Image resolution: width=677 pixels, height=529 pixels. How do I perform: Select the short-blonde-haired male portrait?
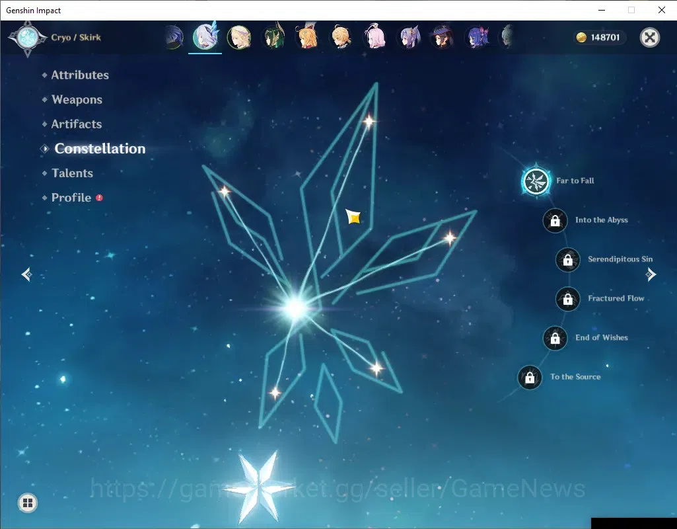(341, 37)
